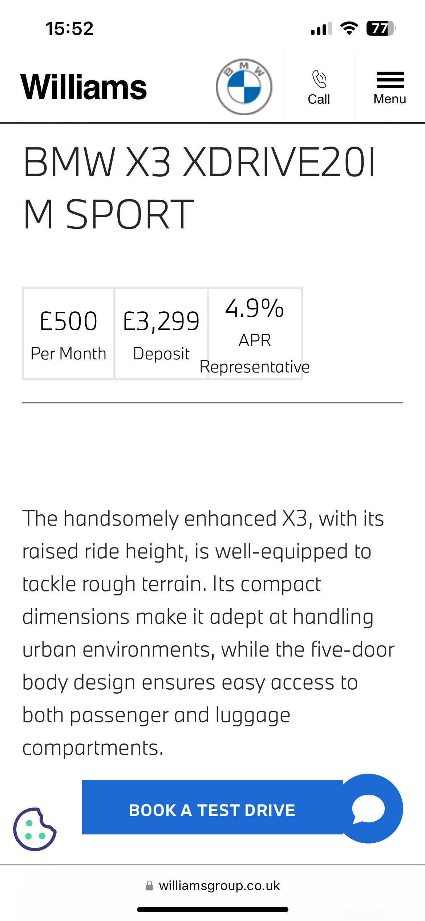The height and width of the screenshot is (921, 425).
Task: Tap the Menu text label
Action: 390,99
